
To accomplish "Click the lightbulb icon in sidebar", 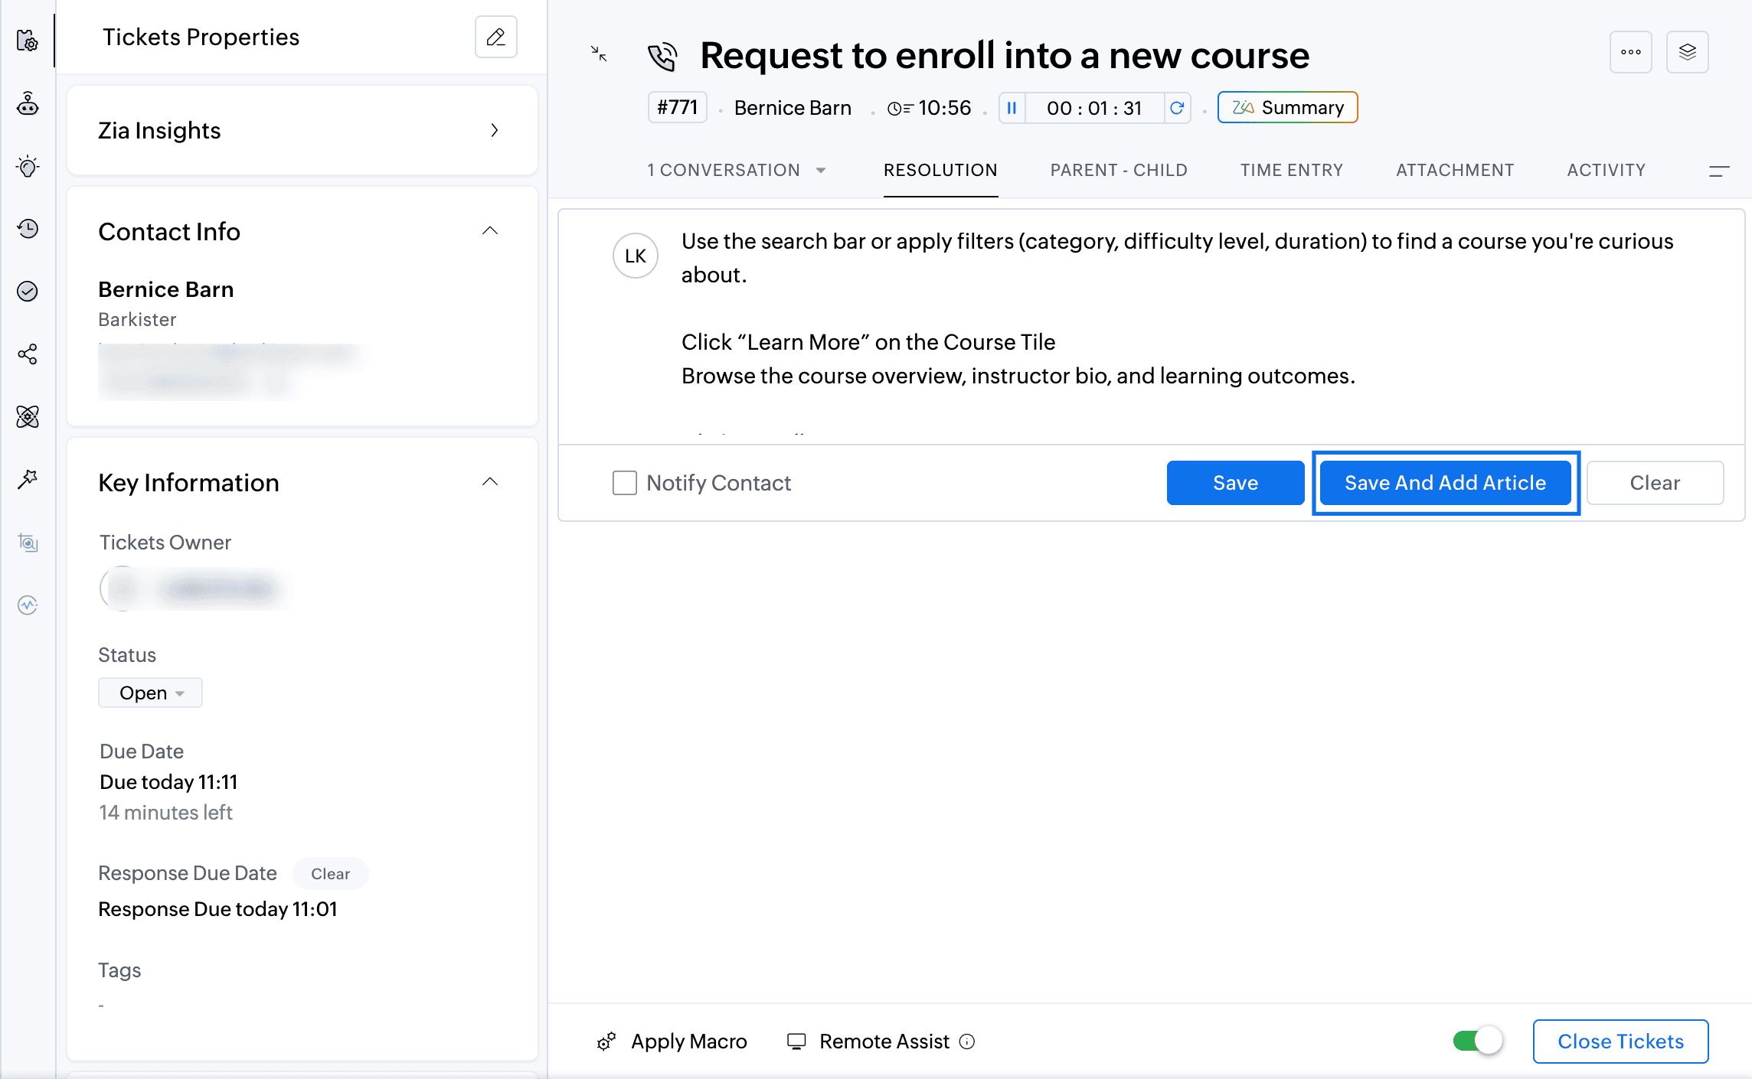I will tap(28, 166).
